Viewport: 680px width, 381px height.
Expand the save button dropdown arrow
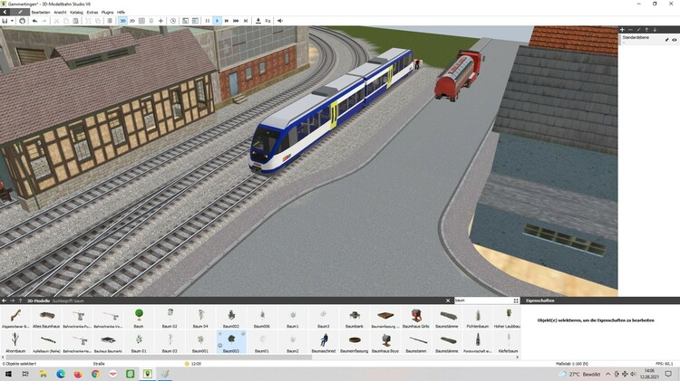(x=12, y=20)
